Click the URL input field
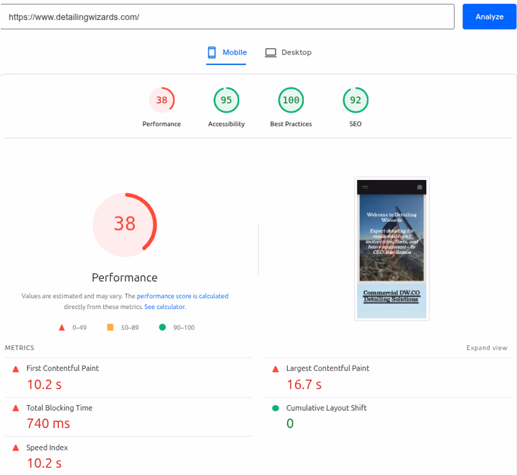Viewport: 517px width, 475px height. 227,17
